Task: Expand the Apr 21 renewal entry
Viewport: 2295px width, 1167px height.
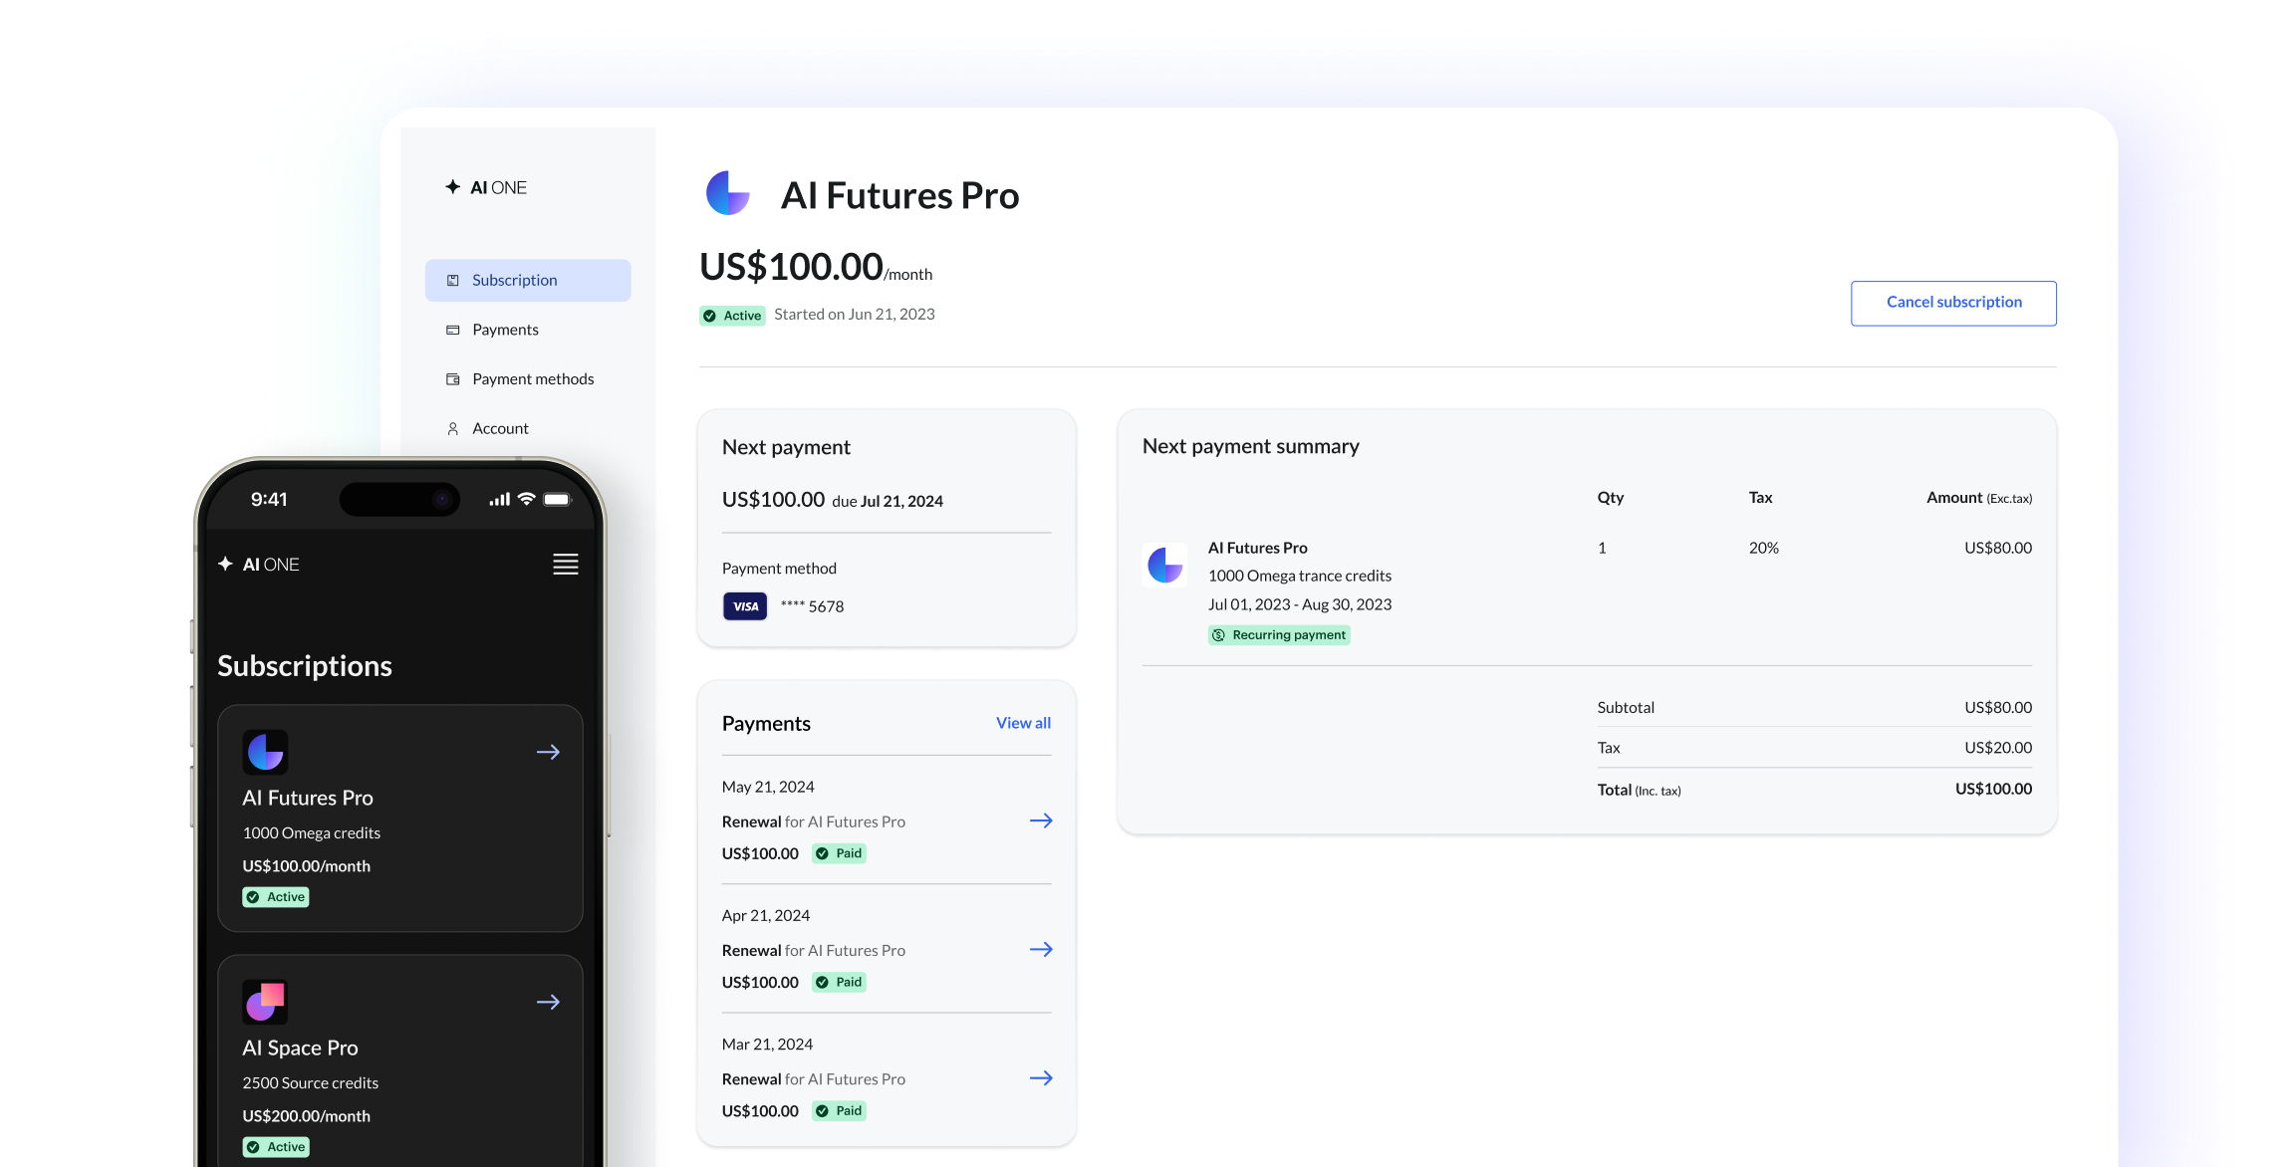Action: (1040, 949)
